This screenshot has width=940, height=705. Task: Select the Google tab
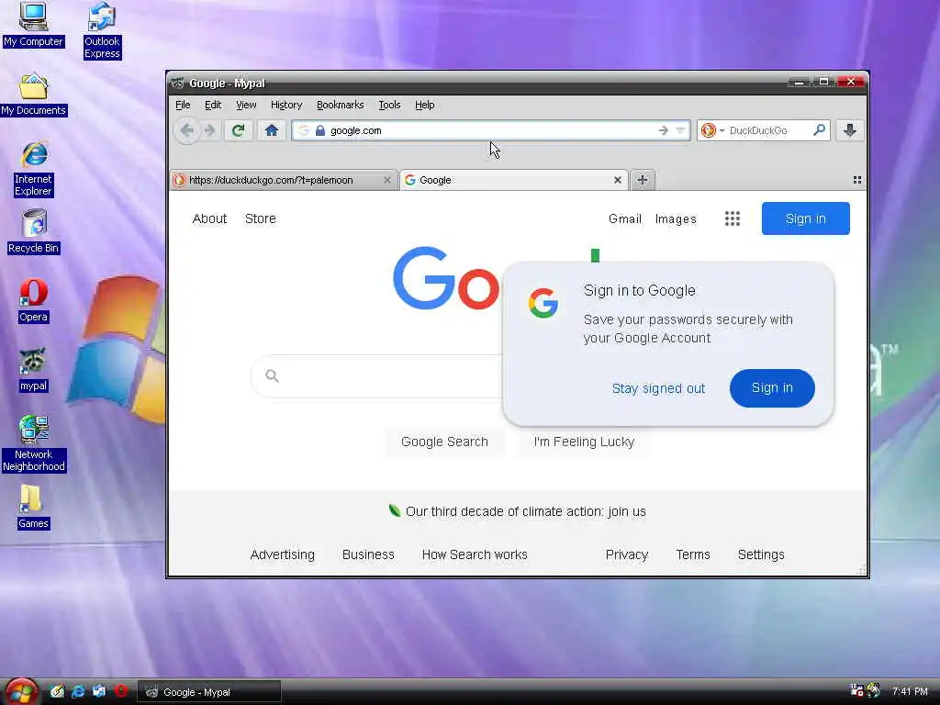pos(513,180)
